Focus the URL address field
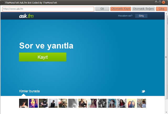Screen dimensions: 168x114 [x=48, y=9]
